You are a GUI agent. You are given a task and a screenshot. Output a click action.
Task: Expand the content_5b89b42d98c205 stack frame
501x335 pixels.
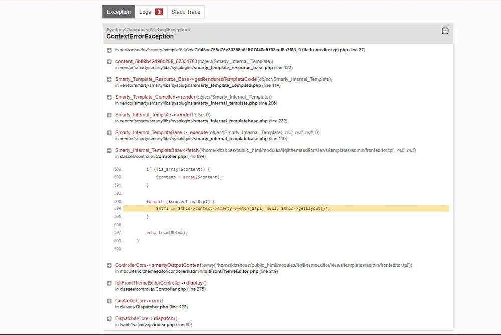pyautogui.click(x=109, y=62)
